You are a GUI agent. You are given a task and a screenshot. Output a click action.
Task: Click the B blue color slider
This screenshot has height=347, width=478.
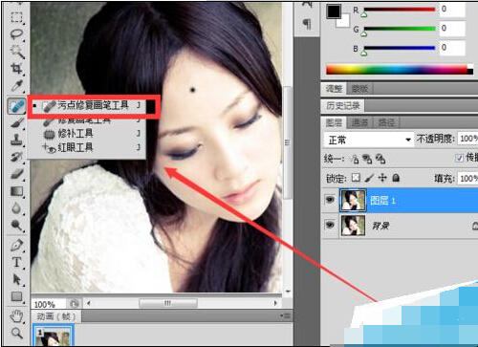coord(400,48)
